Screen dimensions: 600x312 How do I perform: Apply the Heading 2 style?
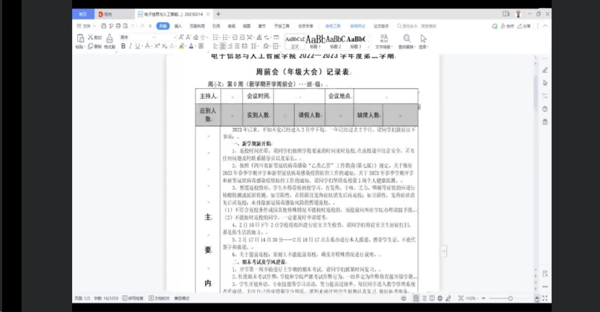coord(336,41)
